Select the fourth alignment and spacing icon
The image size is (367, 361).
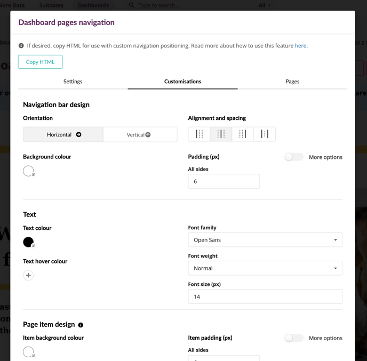coord(265,134)
